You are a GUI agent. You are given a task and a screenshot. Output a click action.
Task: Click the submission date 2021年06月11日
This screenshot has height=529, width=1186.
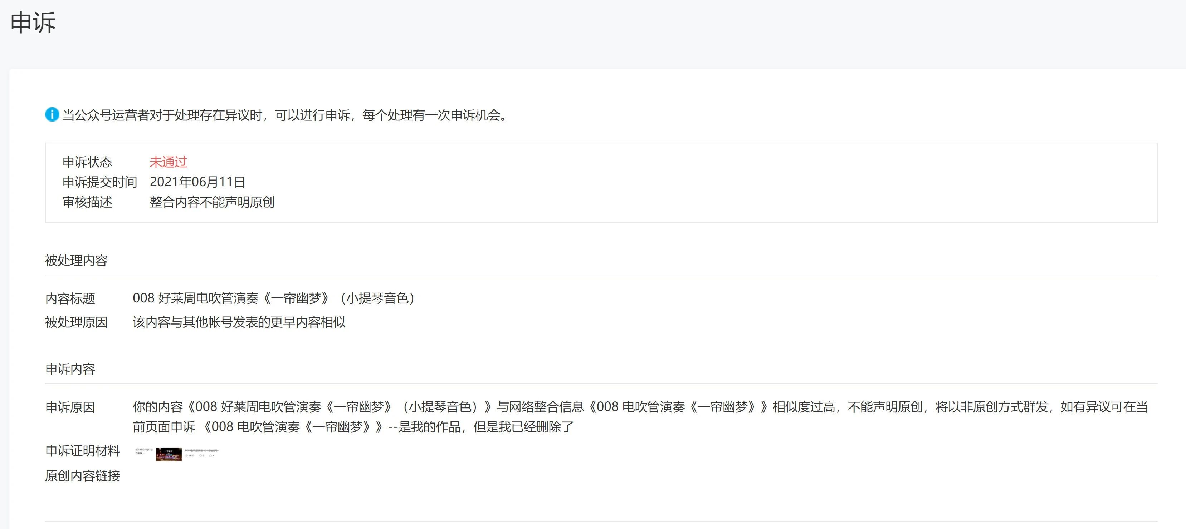[x=197, y=182]
